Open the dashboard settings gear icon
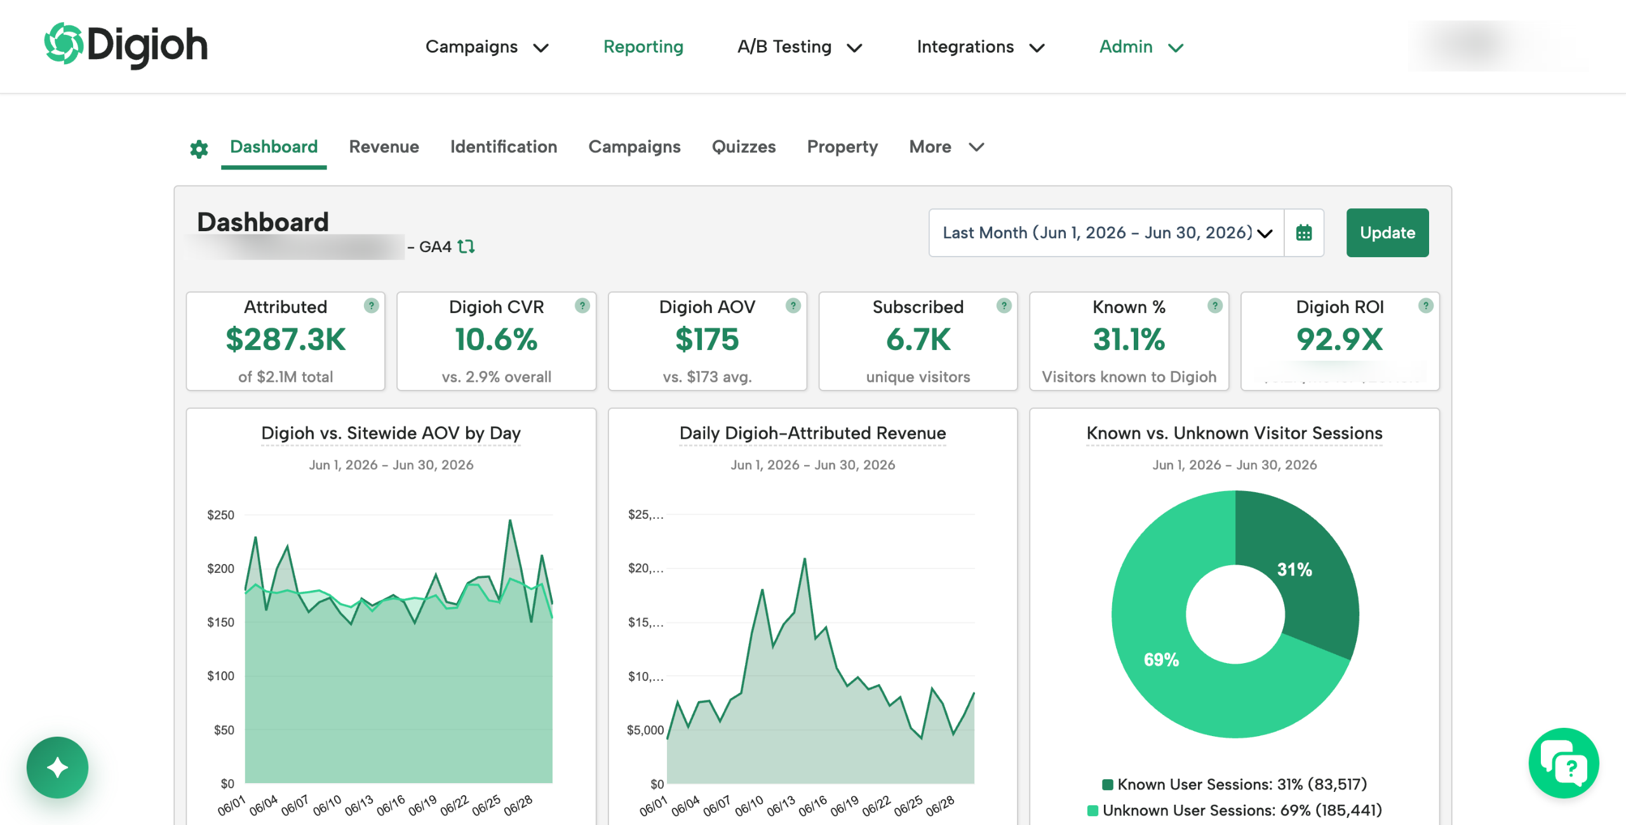Image resolution: width=1626 pixels, height=825 pixels. 199,149
